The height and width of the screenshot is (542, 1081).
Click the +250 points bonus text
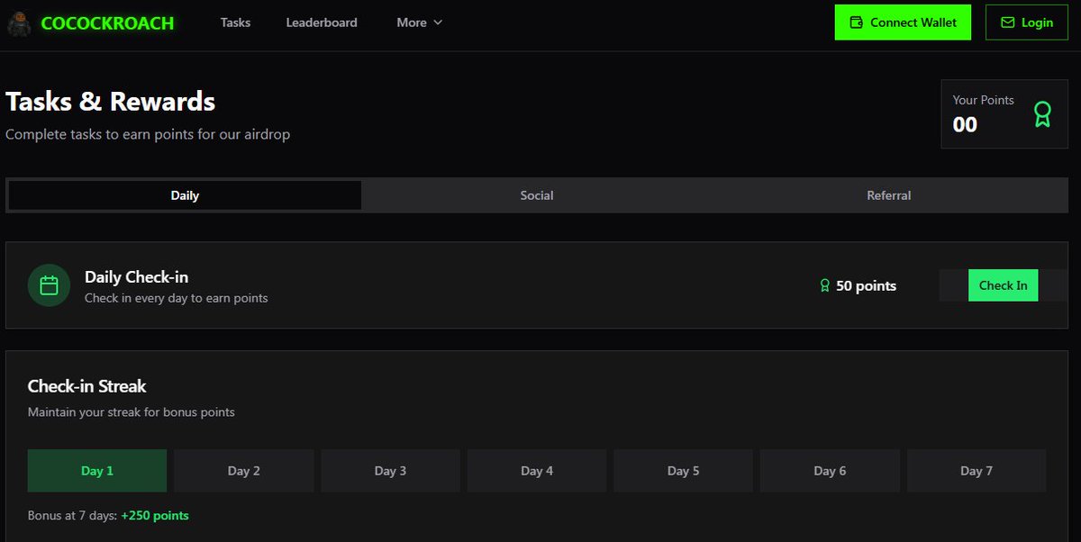pos(155,516)
